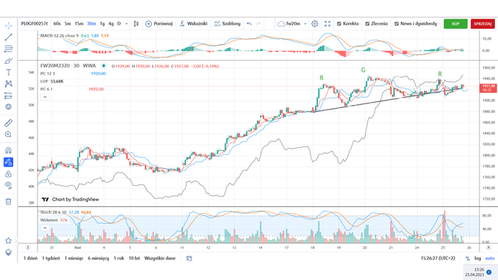Enter fullscreen chart mode
Viewport: 498px width, 280px height.
(328, 24)
